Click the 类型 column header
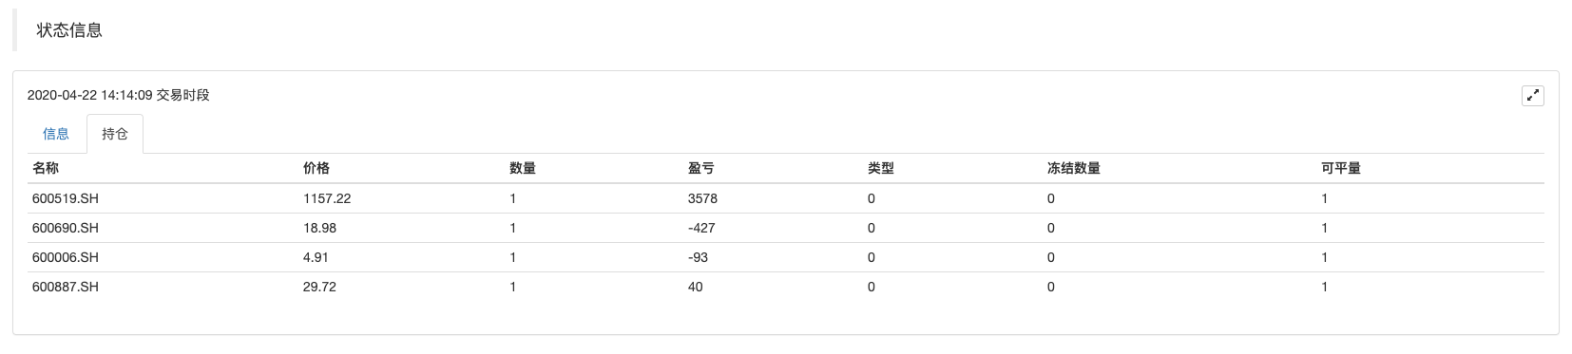This screenshot has width=1572, height=354. tap(881, 168)
